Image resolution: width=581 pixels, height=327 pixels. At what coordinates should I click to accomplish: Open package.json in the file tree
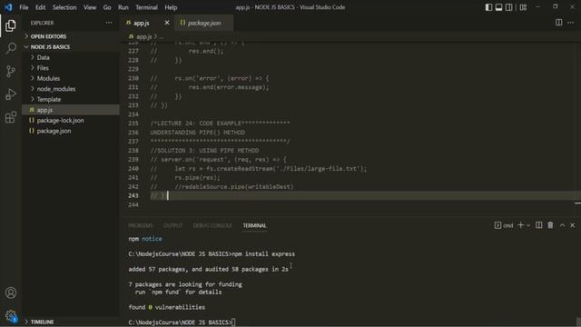click(x=71, y=131)
